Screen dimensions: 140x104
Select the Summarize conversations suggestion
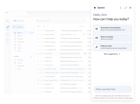pos(112,29)
